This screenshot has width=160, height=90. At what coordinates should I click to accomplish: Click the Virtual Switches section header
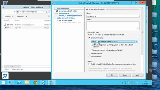coord(62,8)
